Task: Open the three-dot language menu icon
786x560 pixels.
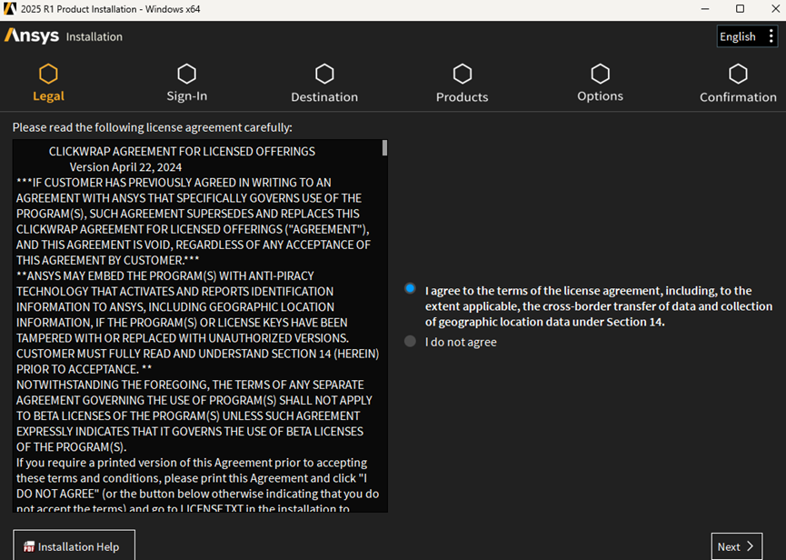Action: (771, 36)
